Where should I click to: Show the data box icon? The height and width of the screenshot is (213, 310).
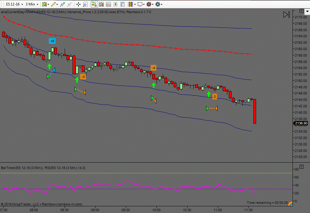click(x=123, y=4)
